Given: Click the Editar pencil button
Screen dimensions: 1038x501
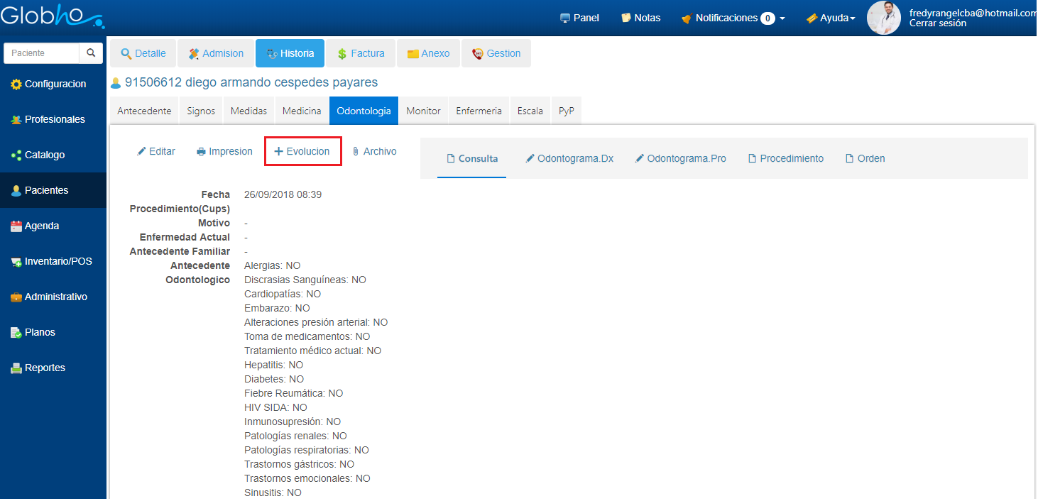Looking at the screenshot, I should (x=156, y=151).
